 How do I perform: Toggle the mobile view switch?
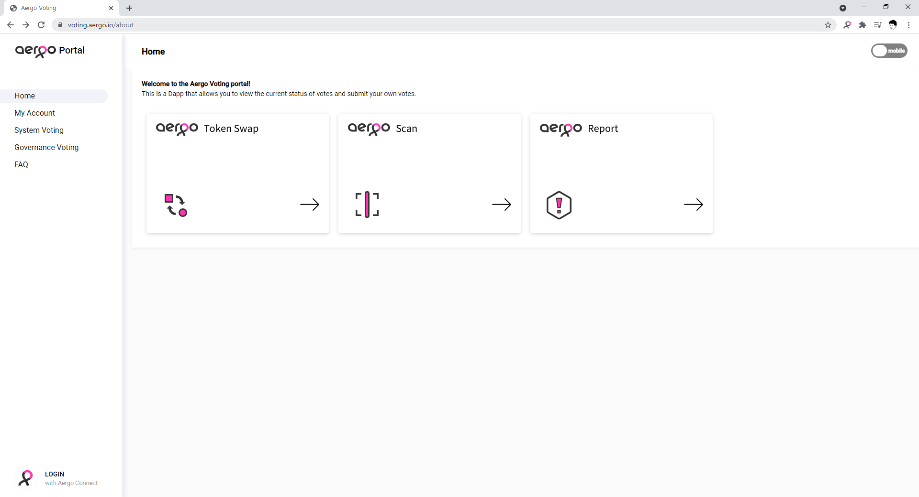[889, 51]
